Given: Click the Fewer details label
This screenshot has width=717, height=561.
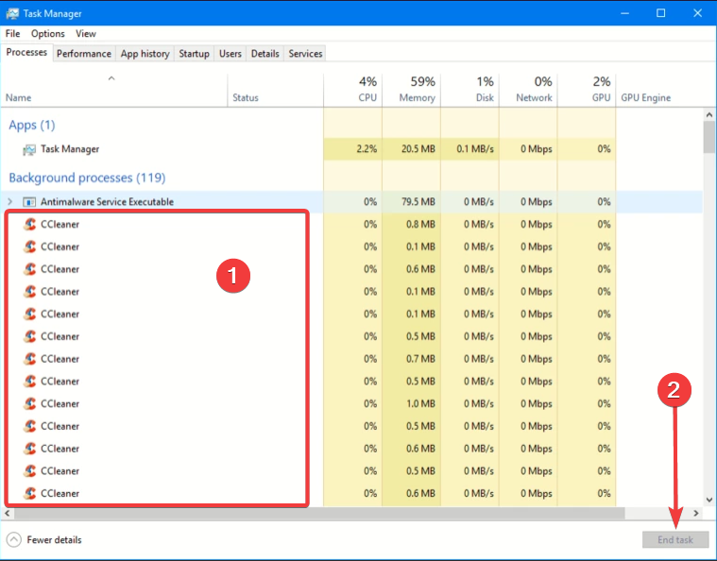Looking at the screenshot, I should [x=54, y=539].
